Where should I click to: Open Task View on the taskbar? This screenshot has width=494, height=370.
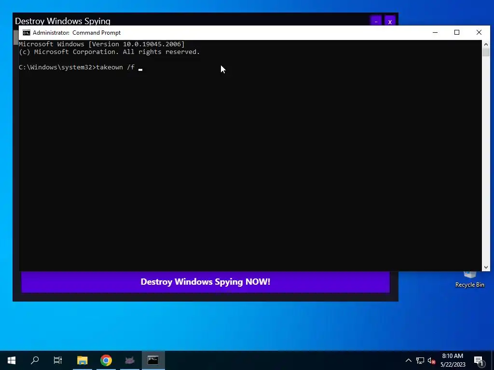58,360
